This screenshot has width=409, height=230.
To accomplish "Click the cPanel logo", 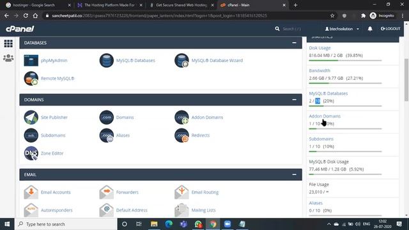I will [x=20, y=29].
